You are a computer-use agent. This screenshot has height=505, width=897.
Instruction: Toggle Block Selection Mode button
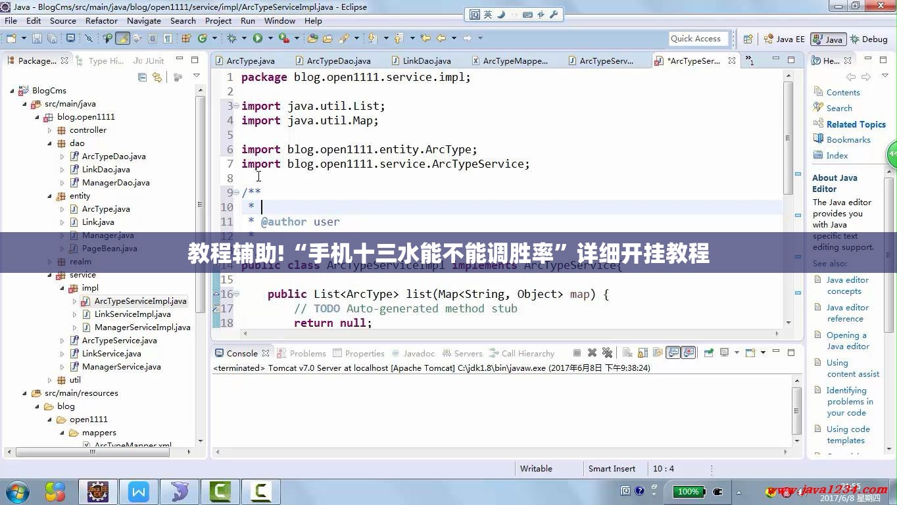153,39
